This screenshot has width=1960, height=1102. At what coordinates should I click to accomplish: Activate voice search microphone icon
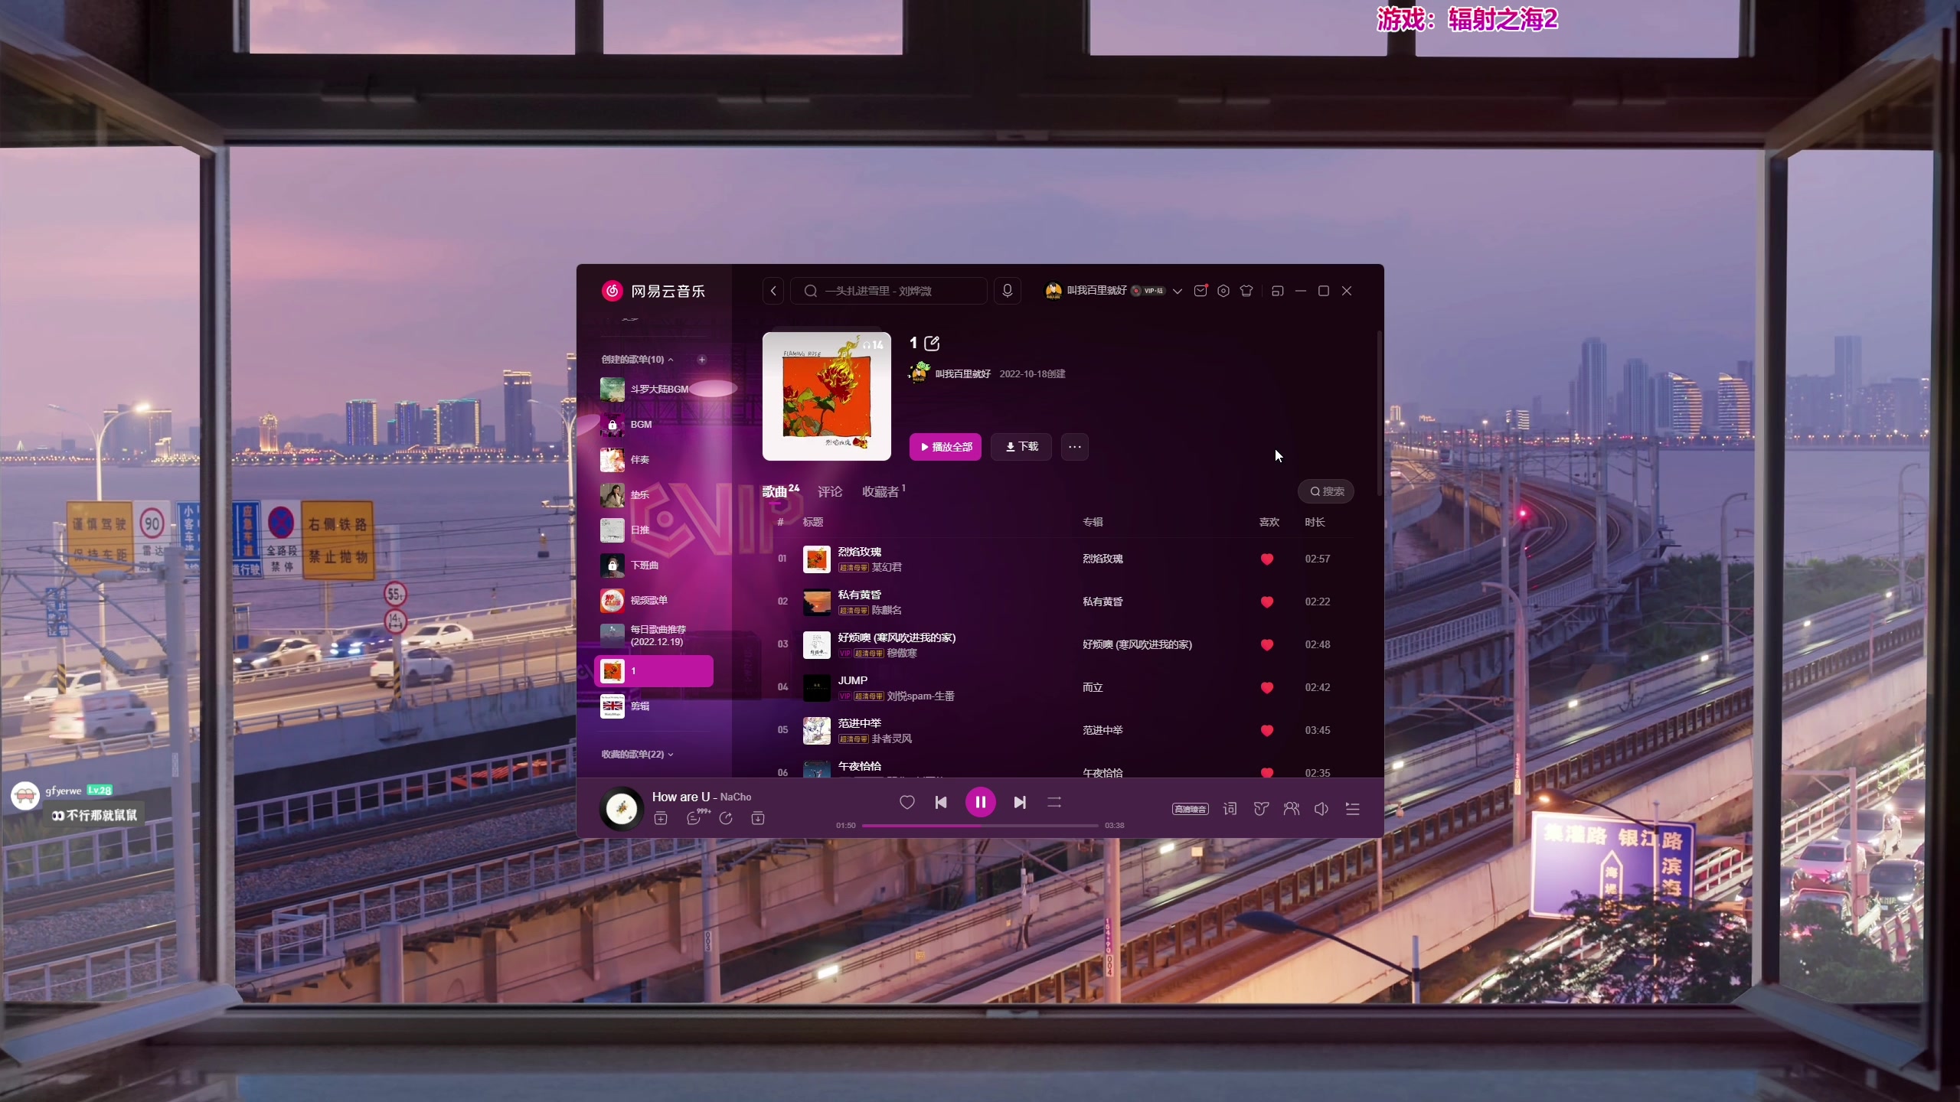tap(1008, 291)
